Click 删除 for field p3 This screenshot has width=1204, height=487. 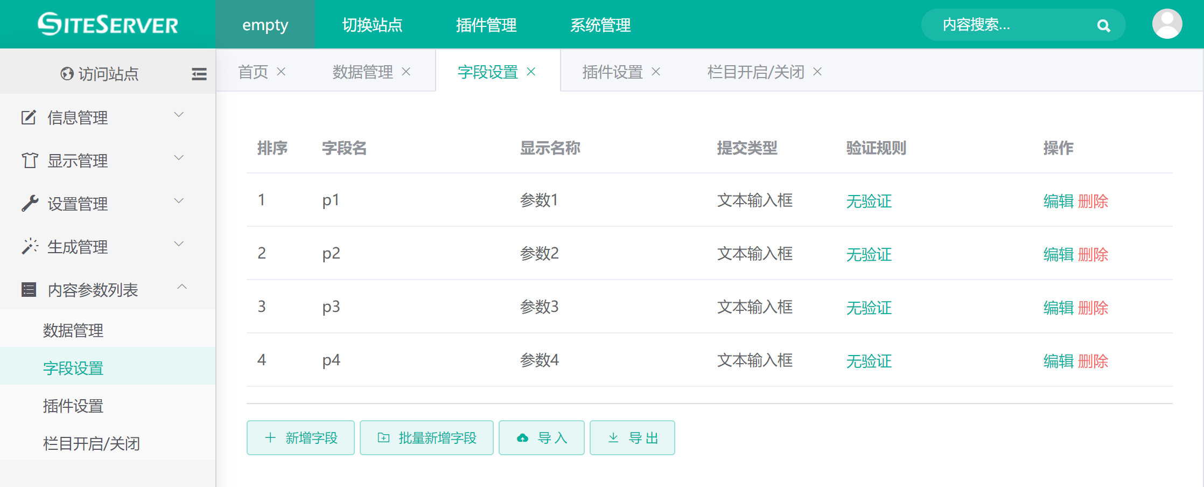(1093, 308)
